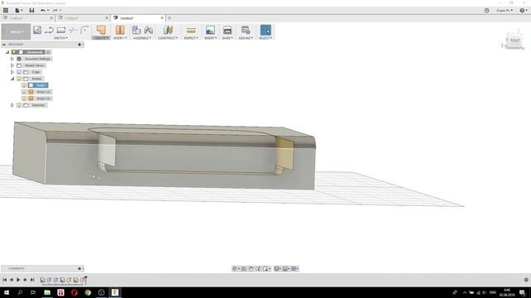
Task: Click the Joint assemble icon
Action: [x=149, y=30]
